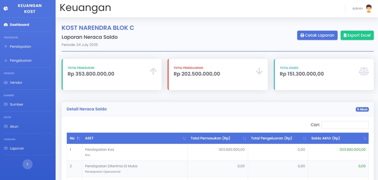Click the Cari search field
The width and height of the screenshot is (378, 180).
click(x=345, y=125)
